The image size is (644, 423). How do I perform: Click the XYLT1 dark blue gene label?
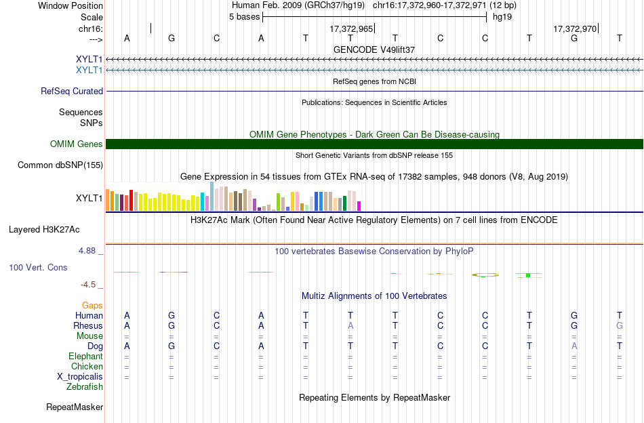(89, 59)
